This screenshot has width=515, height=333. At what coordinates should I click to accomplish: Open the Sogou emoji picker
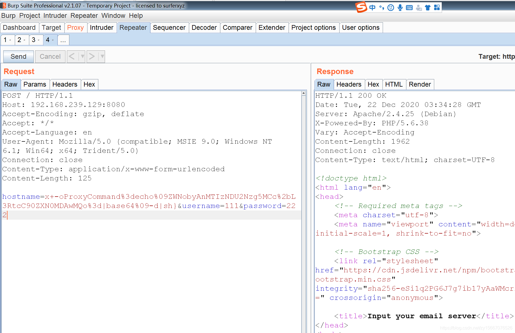[390, 7]
